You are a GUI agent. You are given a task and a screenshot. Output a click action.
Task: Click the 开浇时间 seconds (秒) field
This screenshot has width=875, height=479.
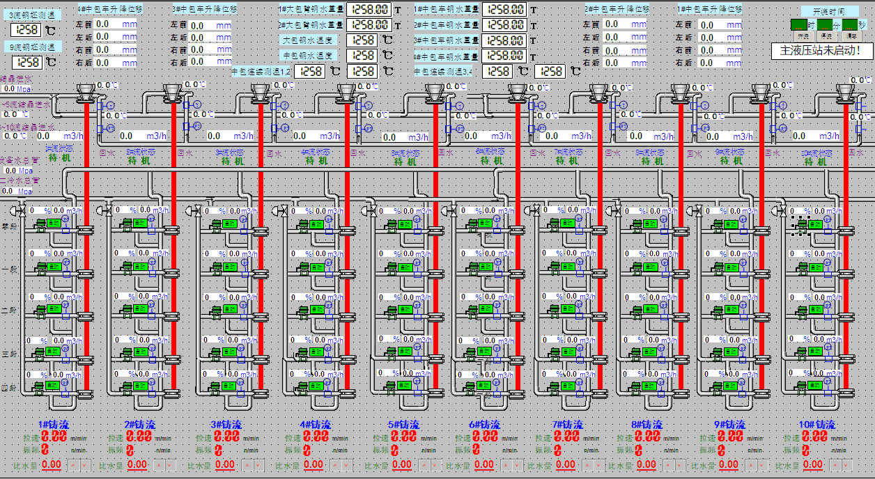click(849, 24)
